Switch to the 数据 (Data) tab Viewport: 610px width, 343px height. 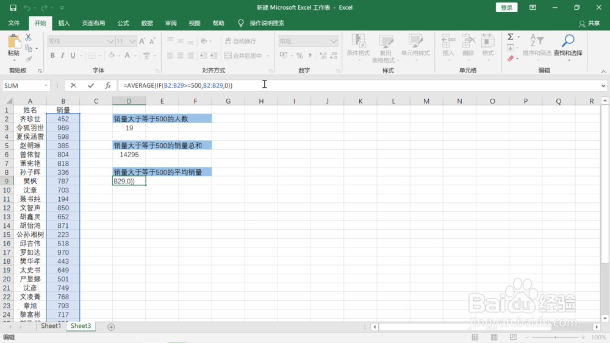[147, 23]
